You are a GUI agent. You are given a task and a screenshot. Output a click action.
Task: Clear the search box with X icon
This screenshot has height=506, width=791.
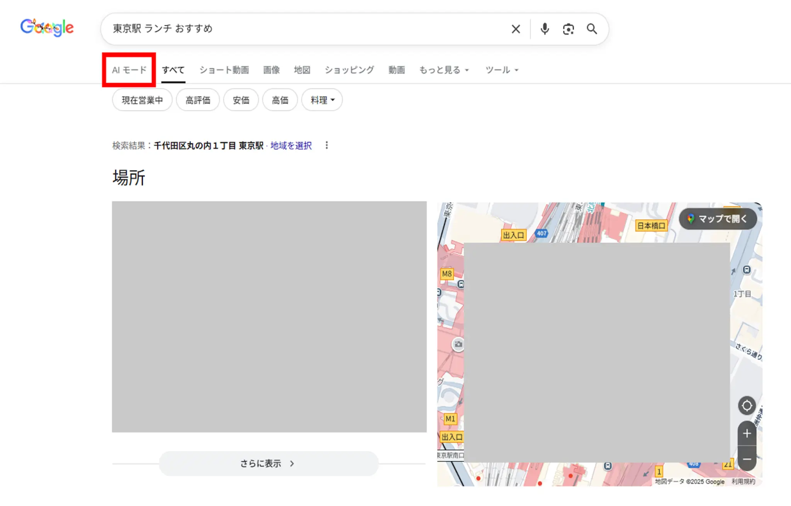pos(516,29)
